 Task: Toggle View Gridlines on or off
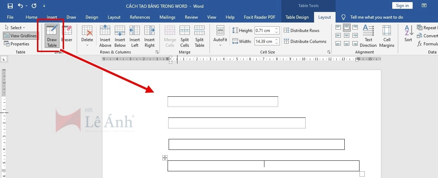tap(20, 36)
